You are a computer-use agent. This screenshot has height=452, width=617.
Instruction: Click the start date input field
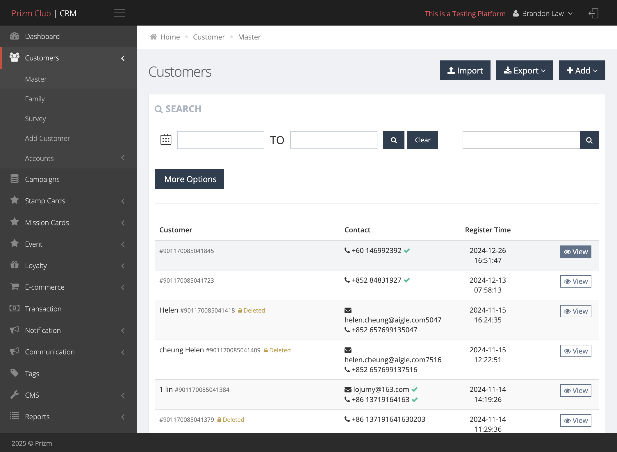[x=221, y=140]
